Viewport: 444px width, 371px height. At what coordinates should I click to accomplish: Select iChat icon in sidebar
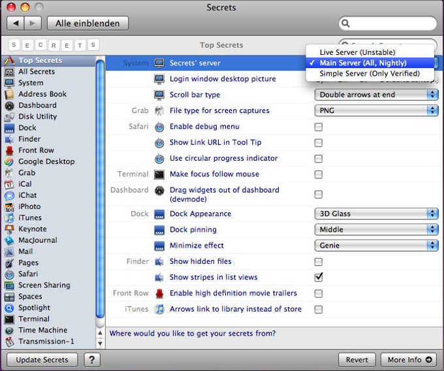9,195
